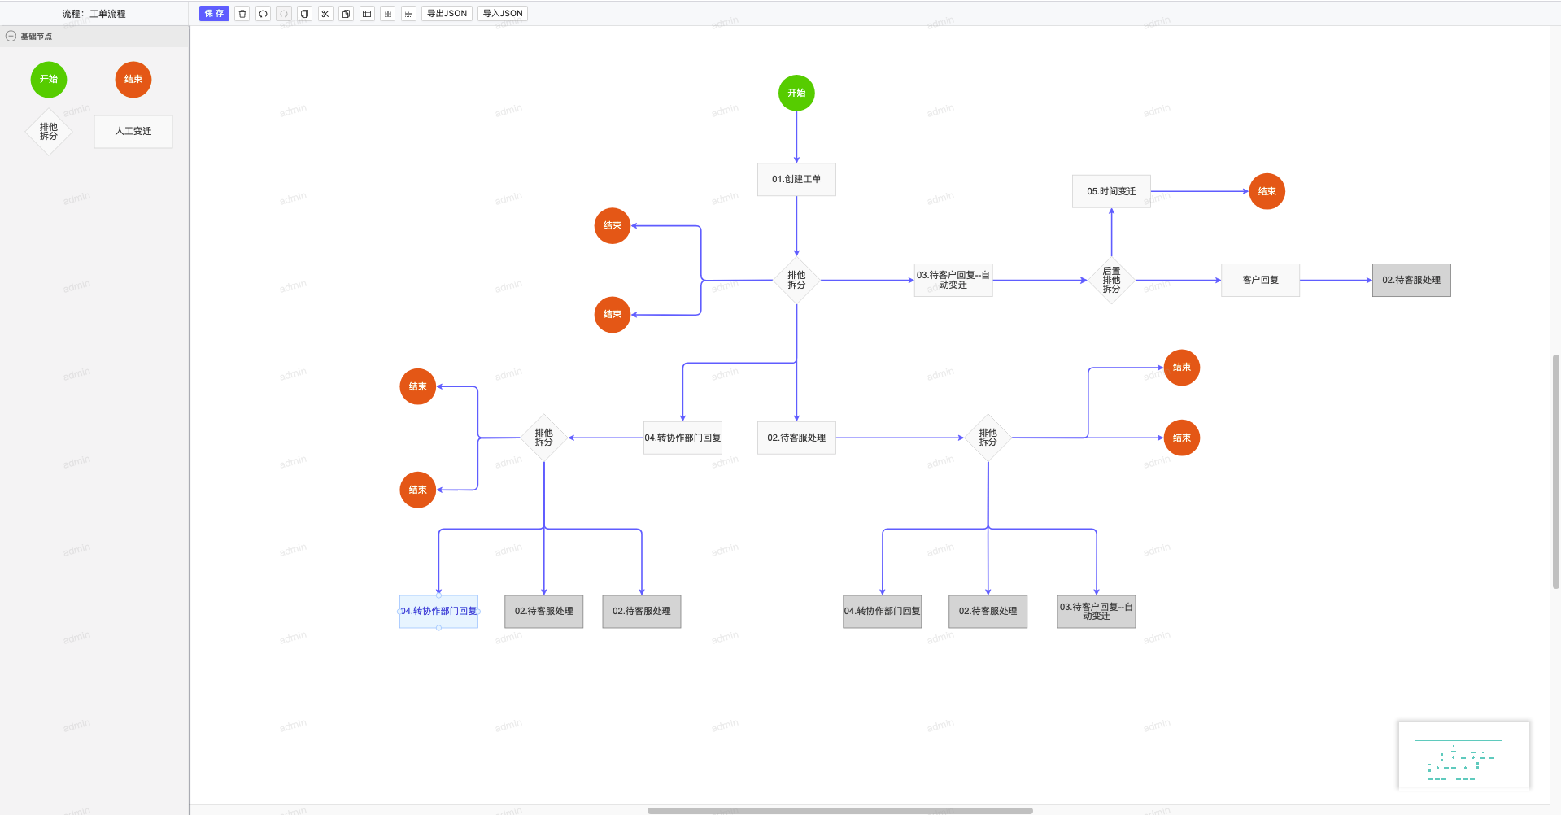Toggle the grid display icon
Viewport: 1561px width, 815px height.
click(367, 13)
